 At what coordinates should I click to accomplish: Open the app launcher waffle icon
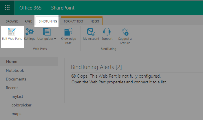pyautogui.click(x=7, y=7)
